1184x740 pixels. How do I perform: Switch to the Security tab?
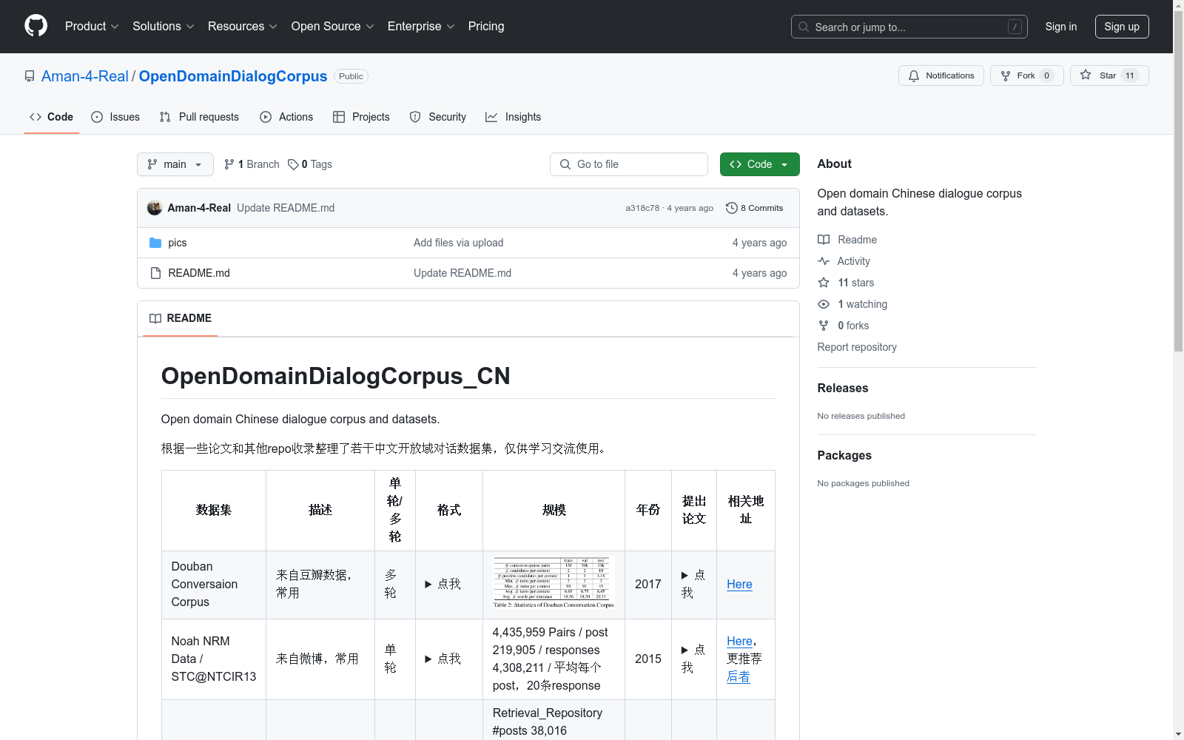[438, 117]
